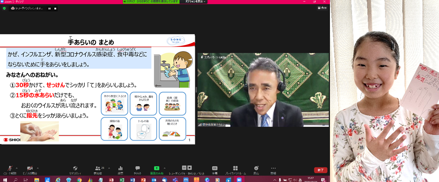Screen dimensions: 439x182
Task: Switch to Zoom app in the taskbar
Action: coord(239,180)
